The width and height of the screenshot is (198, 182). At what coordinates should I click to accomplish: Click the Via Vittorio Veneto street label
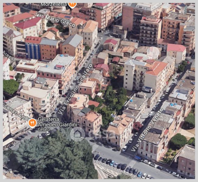coord(148,130)
